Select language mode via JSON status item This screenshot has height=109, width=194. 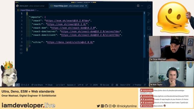coord(94,85)
